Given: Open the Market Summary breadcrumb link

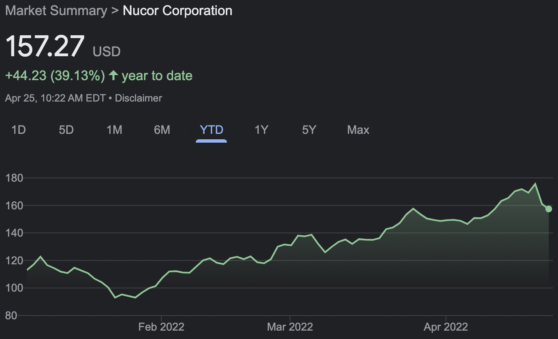Looking at the screenshot, I should [x=56, y=10].
